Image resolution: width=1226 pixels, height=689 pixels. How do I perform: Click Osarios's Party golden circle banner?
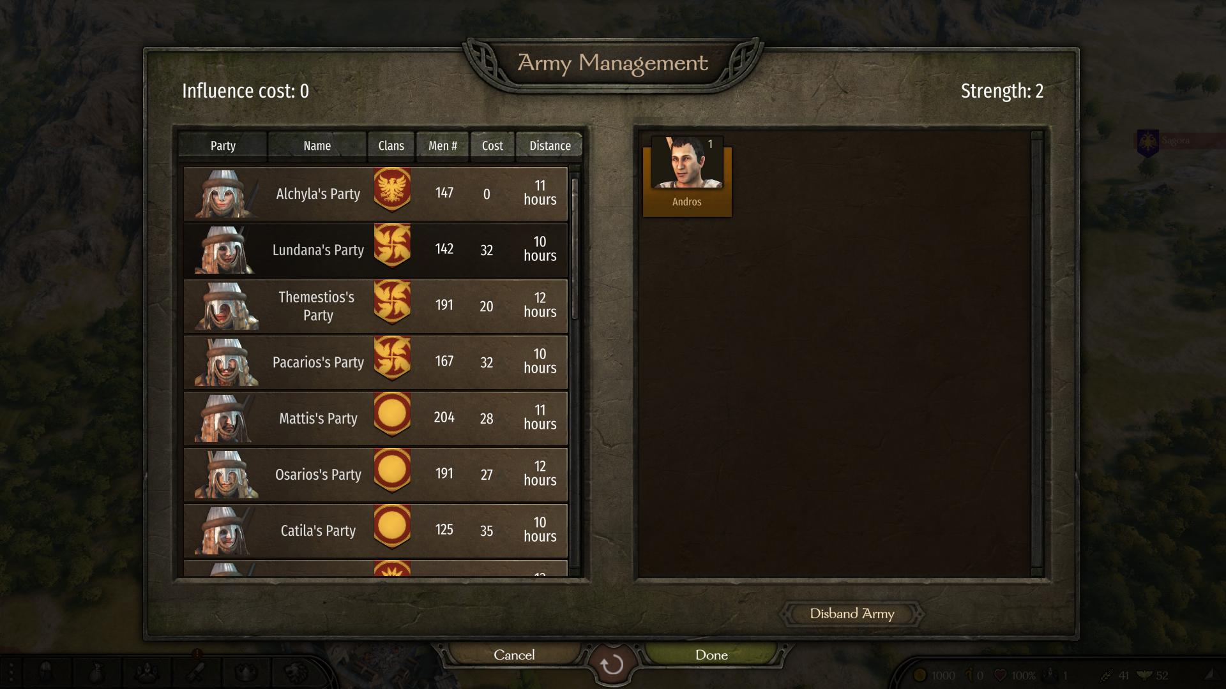point(392,470)
